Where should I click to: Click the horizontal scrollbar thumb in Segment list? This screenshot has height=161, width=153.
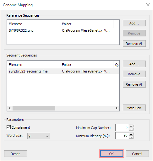point(34,108)
